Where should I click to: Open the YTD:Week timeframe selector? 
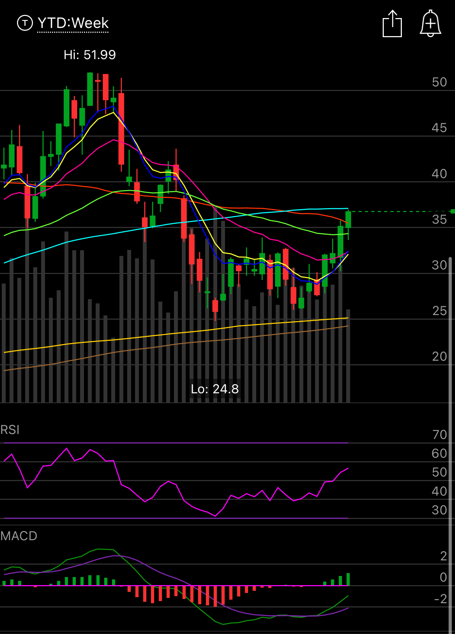(73, 23)
